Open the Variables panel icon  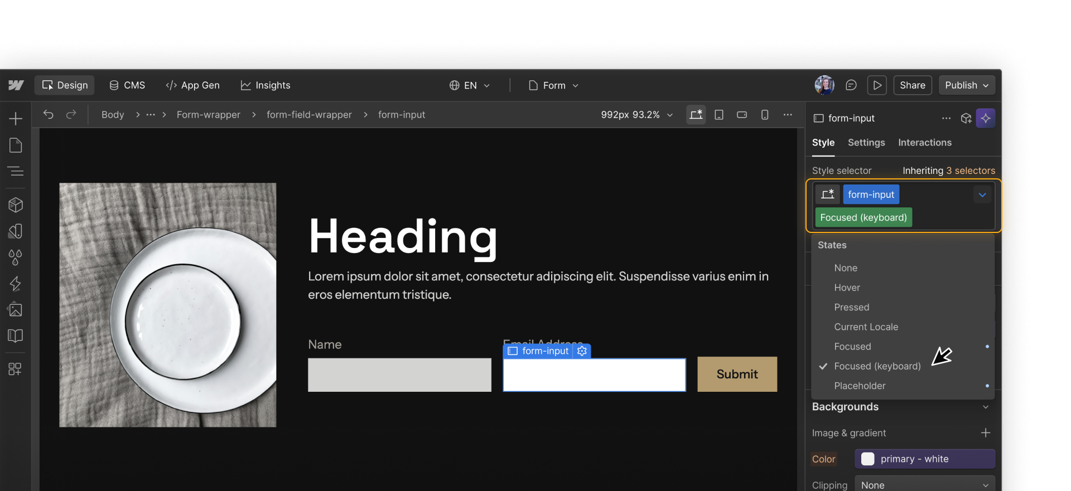[x=16, y=231]
